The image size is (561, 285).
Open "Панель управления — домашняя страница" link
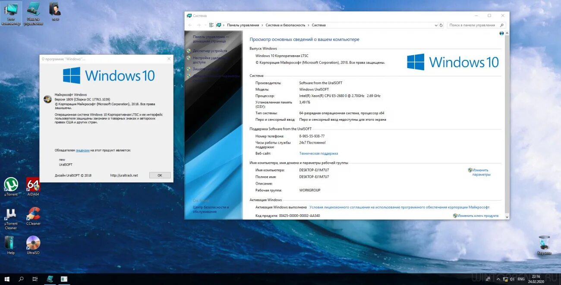pyautogui.click(x=211, y=39)
